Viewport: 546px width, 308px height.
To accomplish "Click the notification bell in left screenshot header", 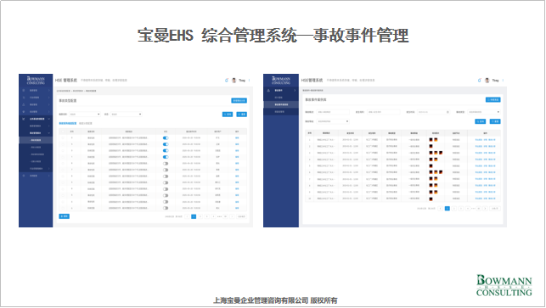I will coord(227,81).
